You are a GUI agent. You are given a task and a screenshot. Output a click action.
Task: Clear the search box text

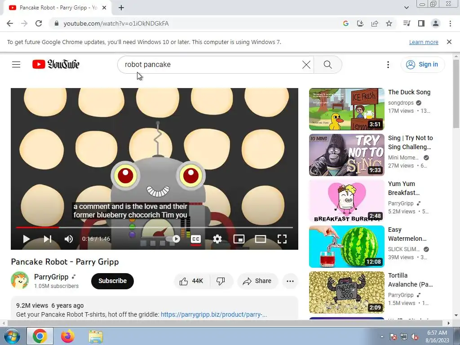pyautogui.click(x=306, y=65)
